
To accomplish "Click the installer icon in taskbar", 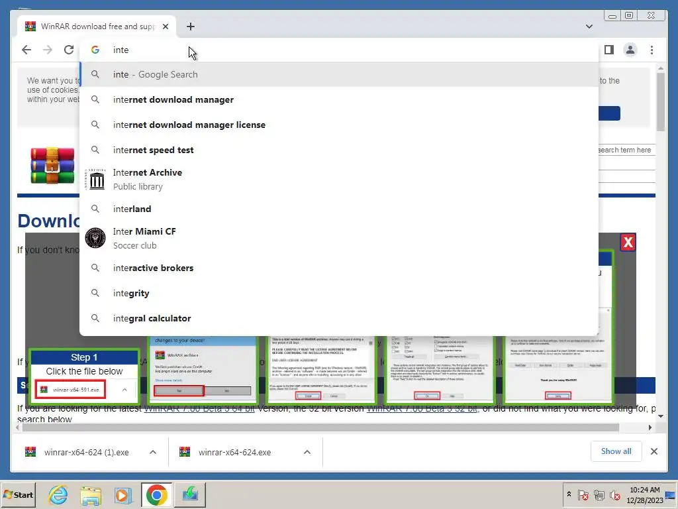I will [189, 494].
